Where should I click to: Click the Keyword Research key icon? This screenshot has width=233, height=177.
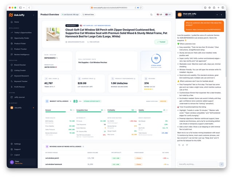click(12, 76)
